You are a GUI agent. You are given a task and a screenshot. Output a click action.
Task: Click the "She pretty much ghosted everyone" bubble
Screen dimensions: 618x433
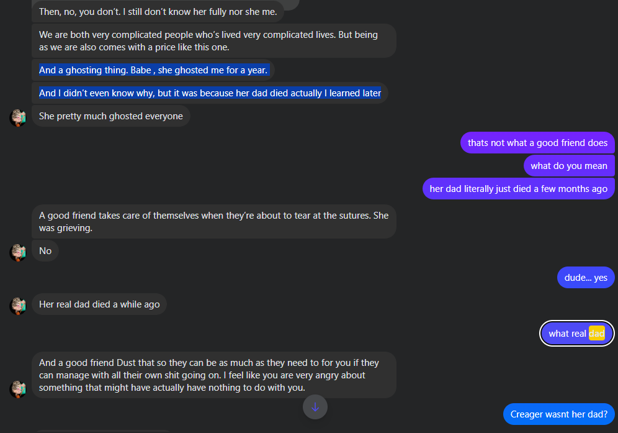pos(111,116)
